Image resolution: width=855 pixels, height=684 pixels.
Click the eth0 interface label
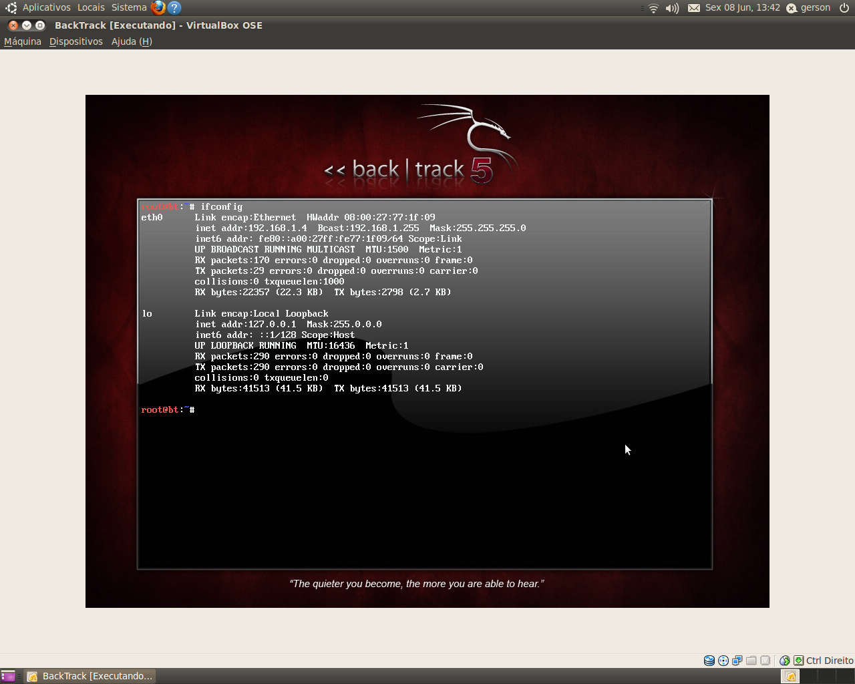click(x=152, y=217)
